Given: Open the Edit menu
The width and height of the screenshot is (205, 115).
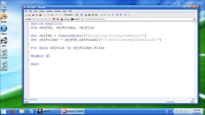Looking at the screenshot, I should tap(30, 11).
